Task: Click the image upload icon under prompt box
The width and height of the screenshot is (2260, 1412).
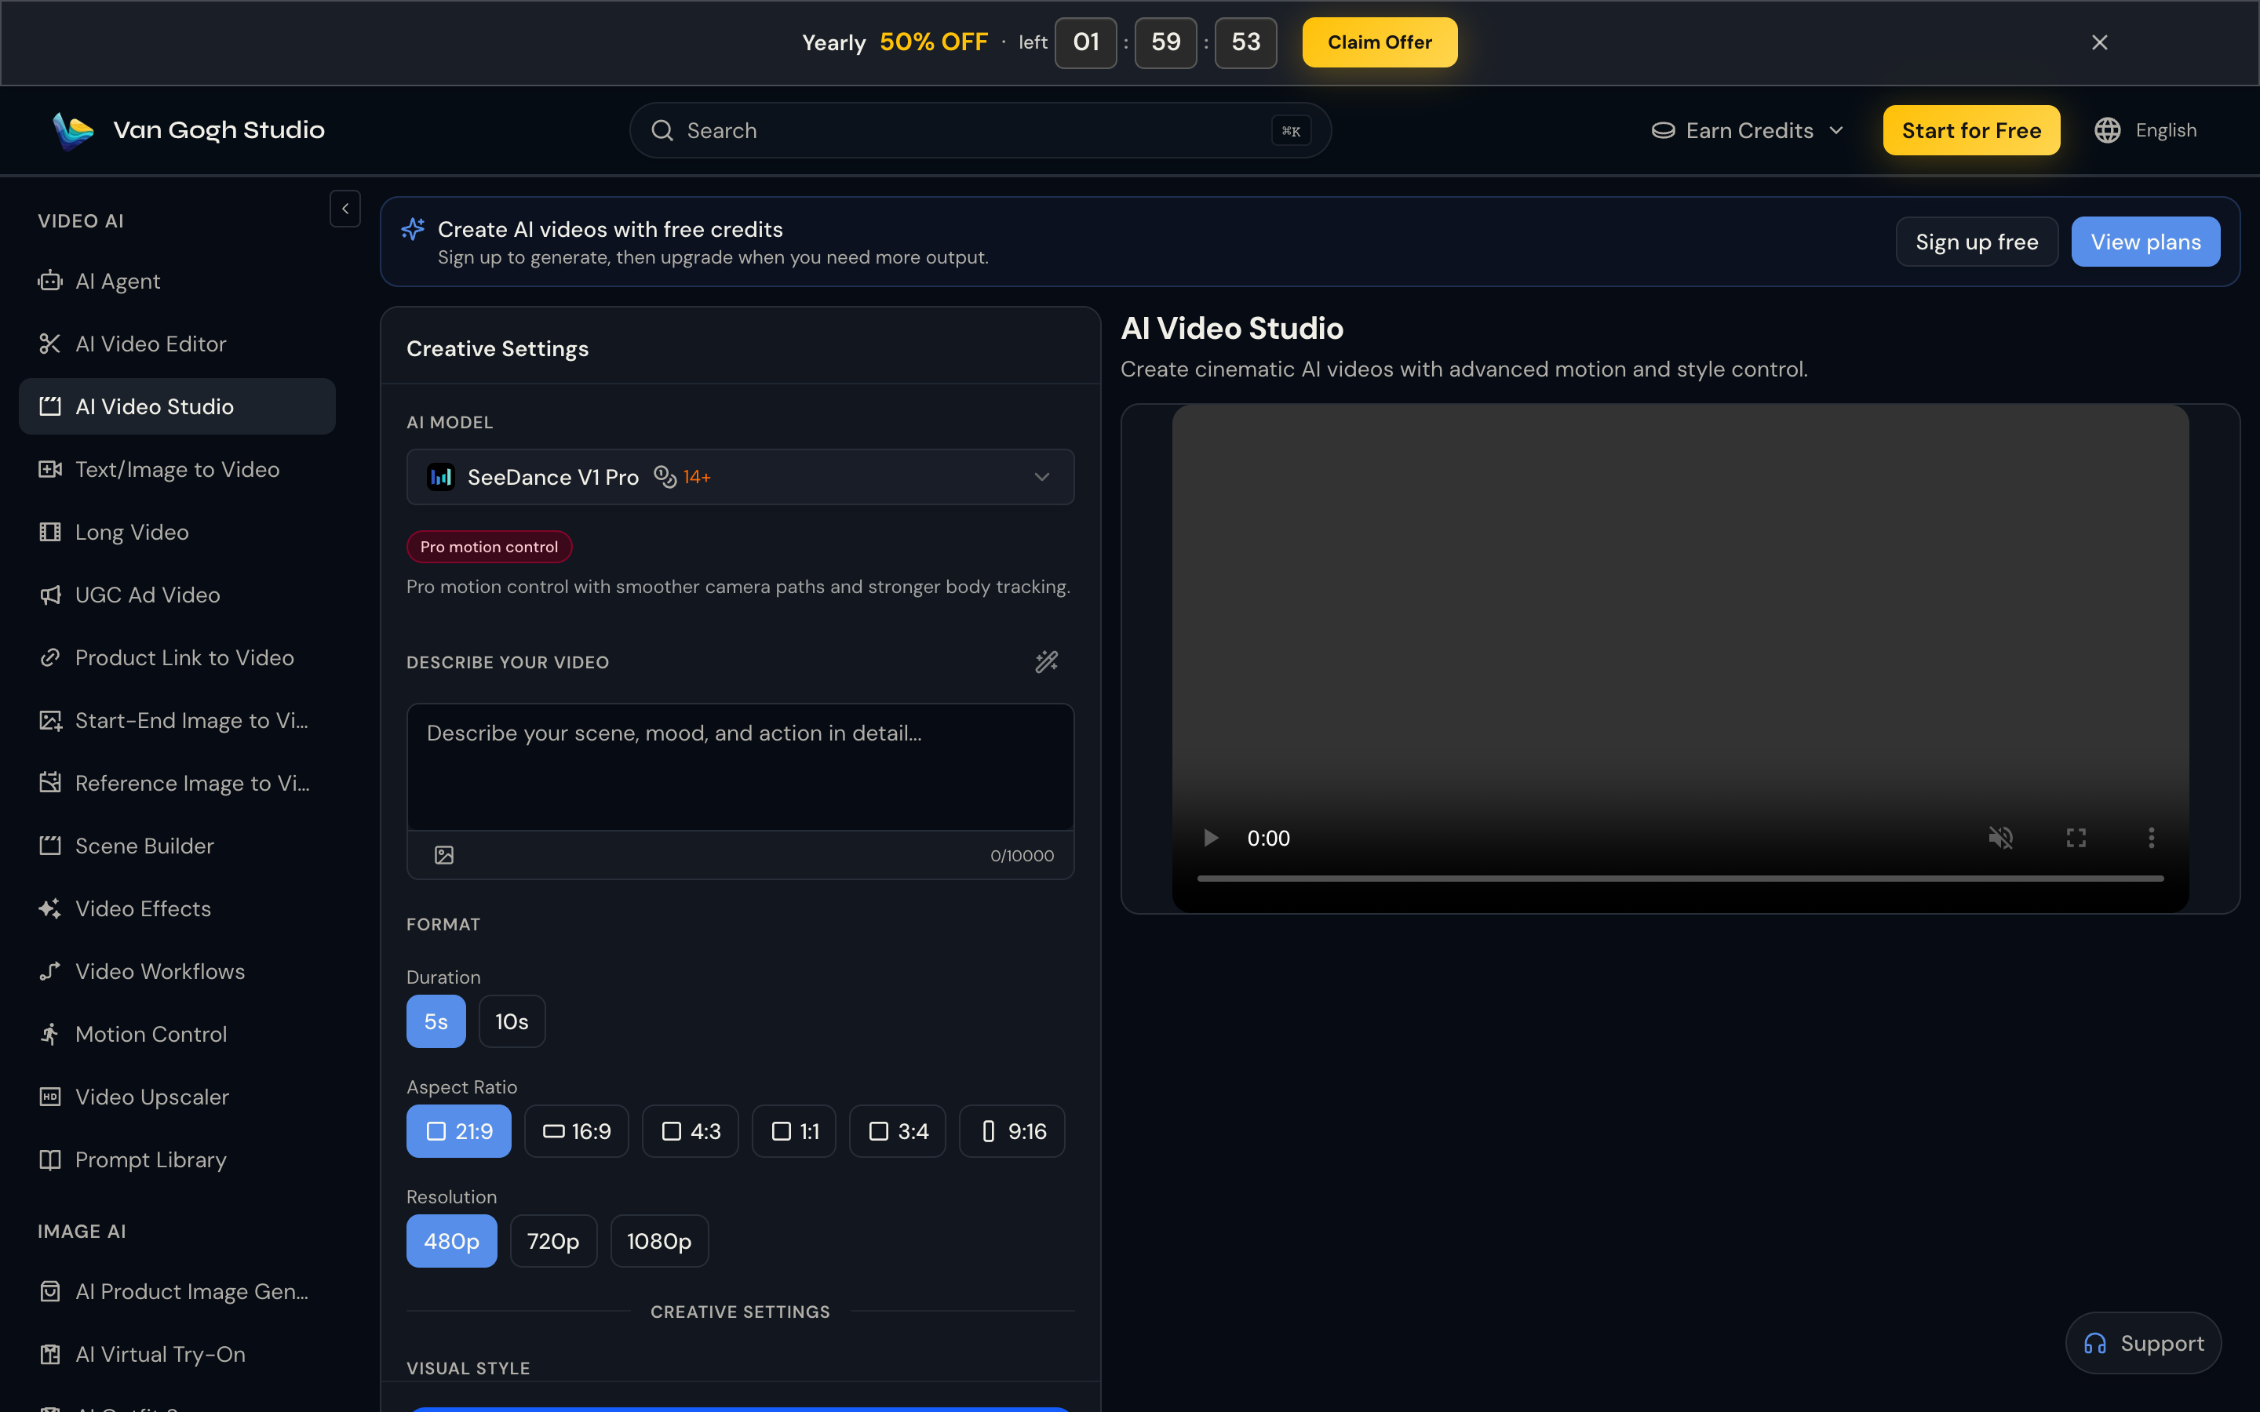Action: click(444, 855)
